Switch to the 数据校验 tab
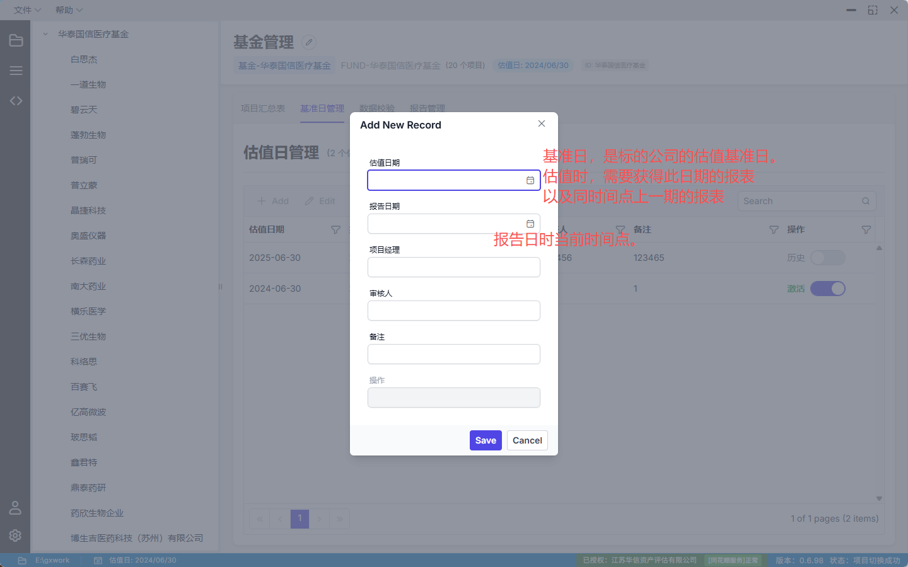The width and height of the screenshot is (908, 567). pyautogui.click(x=377, y=108)
